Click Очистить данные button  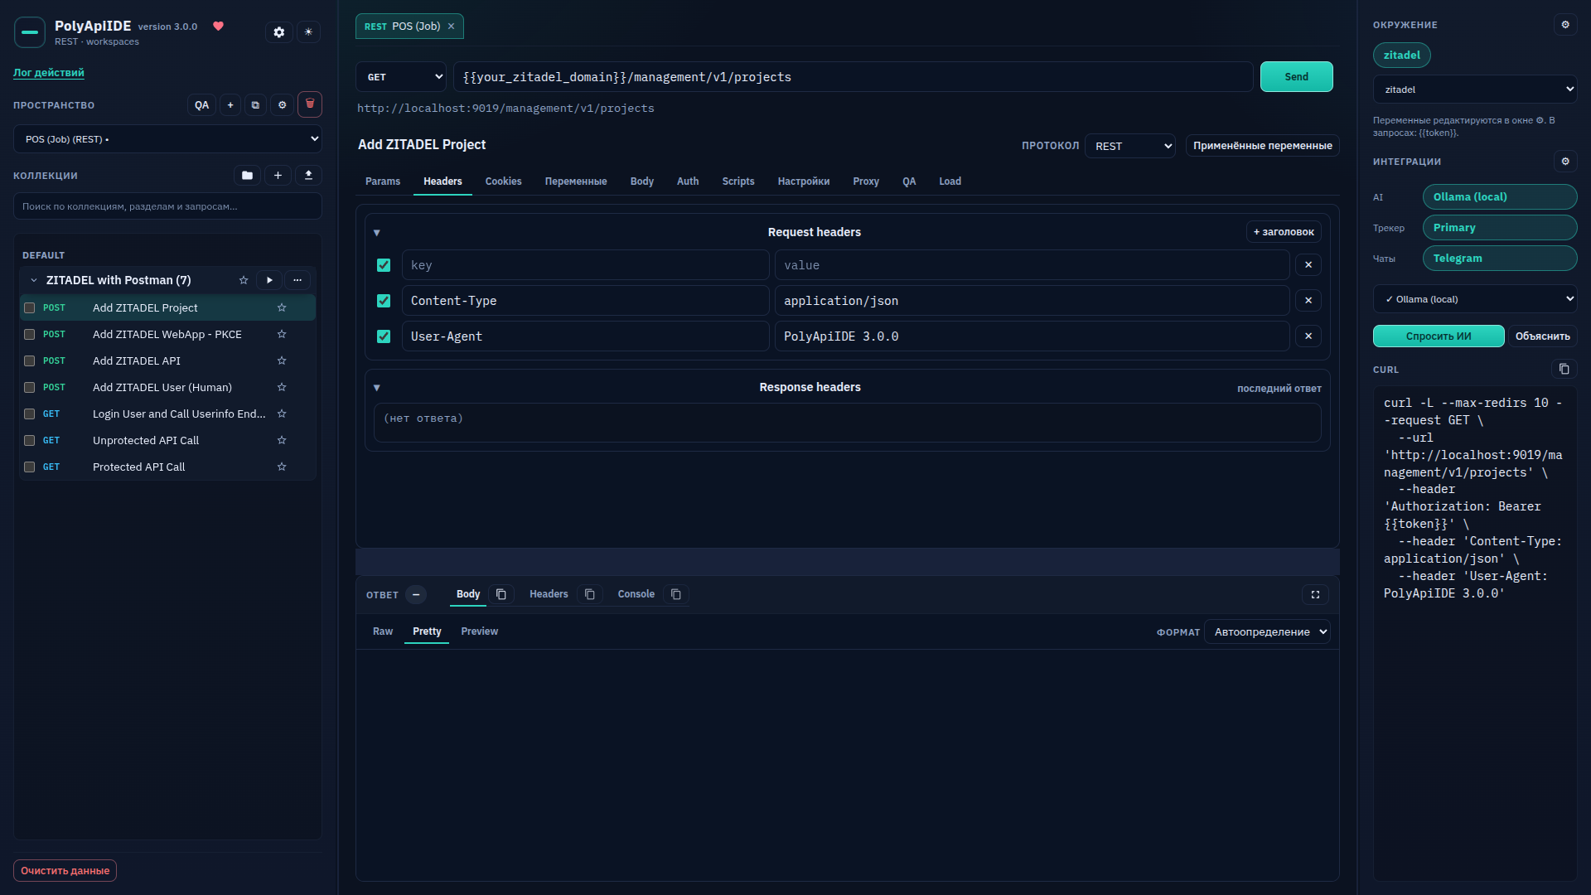pyautogui.click(x=65, y=871)
